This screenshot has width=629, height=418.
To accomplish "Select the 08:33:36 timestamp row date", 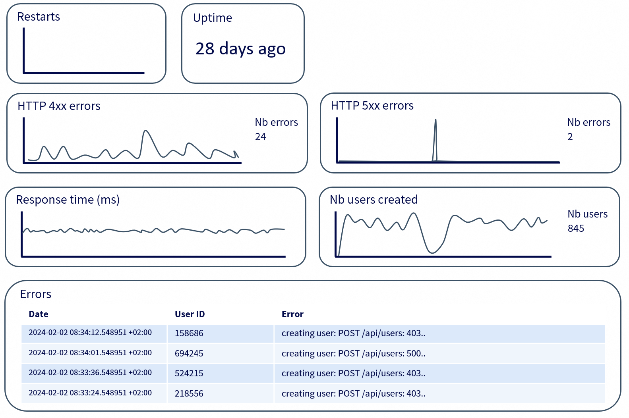I will tap(90, 373).
